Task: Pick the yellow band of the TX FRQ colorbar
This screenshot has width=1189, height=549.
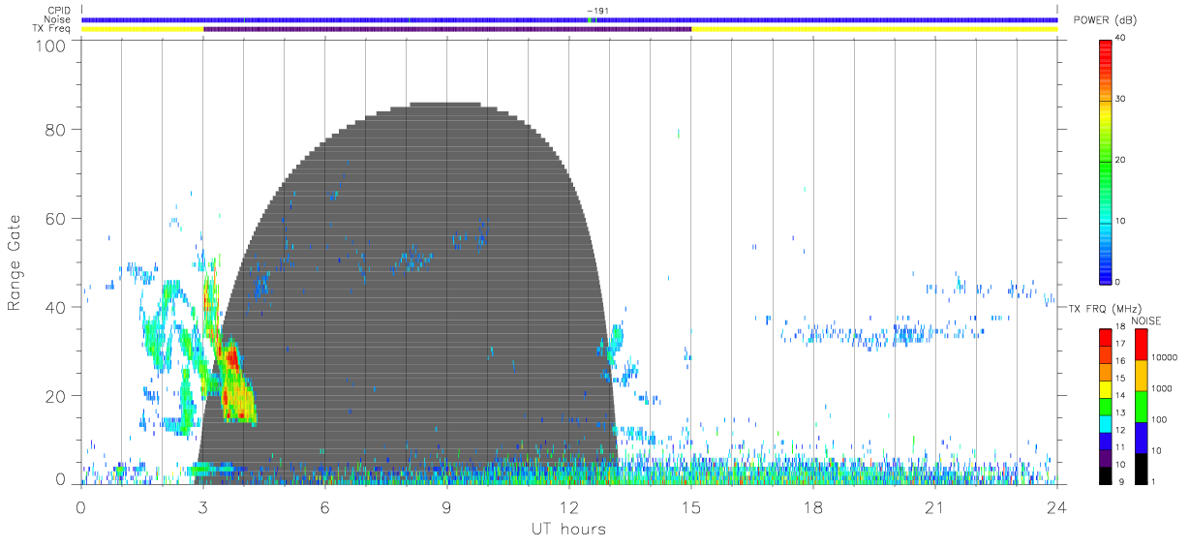Action: point(1105,387)
